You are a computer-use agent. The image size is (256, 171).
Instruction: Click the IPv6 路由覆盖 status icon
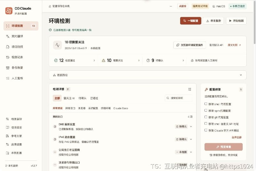click(55, 139)
